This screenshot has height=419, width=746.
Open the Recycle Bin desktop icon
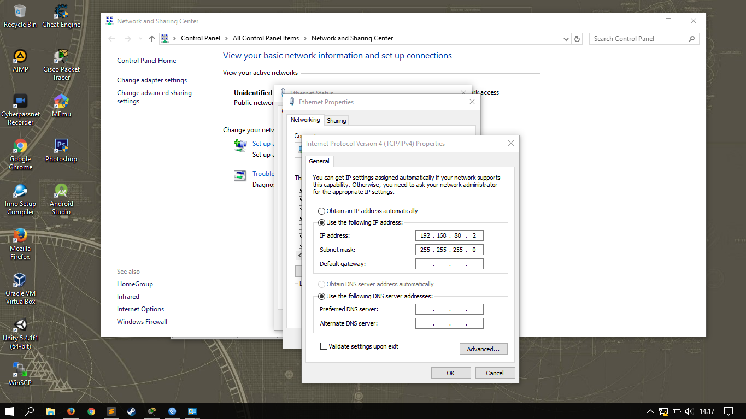tap(20, 16)
